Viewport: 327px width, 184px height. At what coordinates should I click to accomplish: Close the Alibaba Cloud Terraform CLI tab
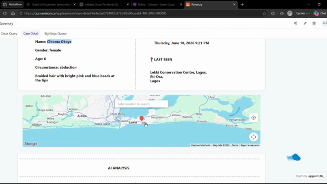(128, 4)
